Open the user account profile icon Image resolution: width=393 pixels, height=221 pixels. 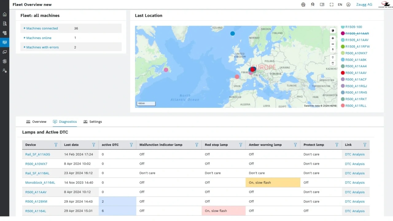tap(348, 5)
